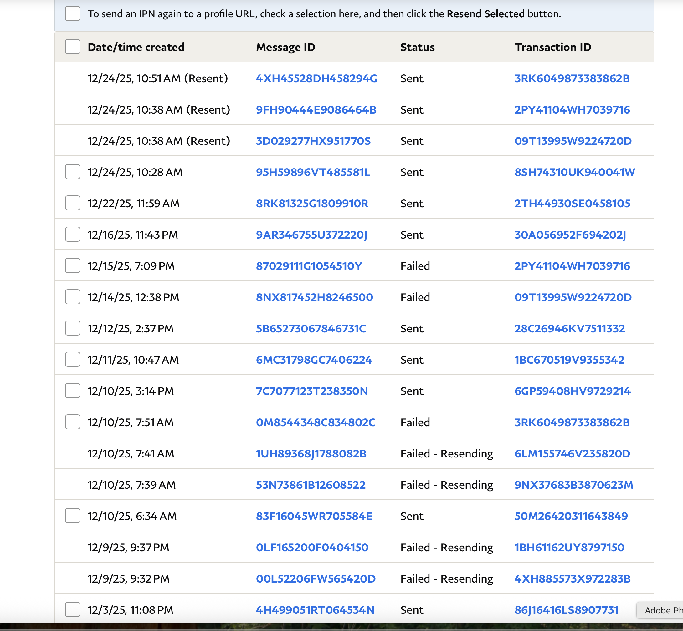
Task: Open transaction ID 8SH74310UK940041W
Action: [574, 172]
